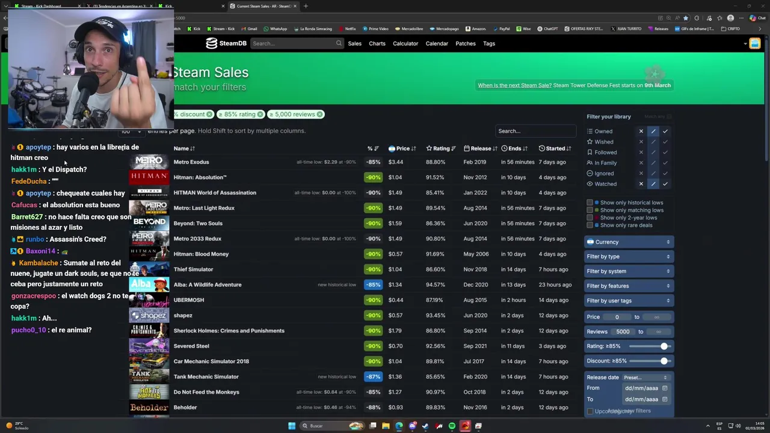Open the Patches page from the header
Viewport: 770px width, 433px height.
(x=466, y=43)
